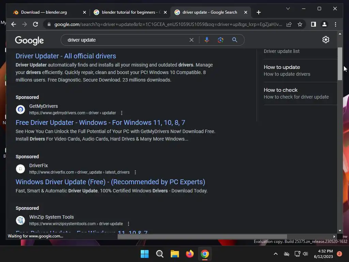The image size is (349, 262).
Task: Click the URL address bar
Action: 168,24
